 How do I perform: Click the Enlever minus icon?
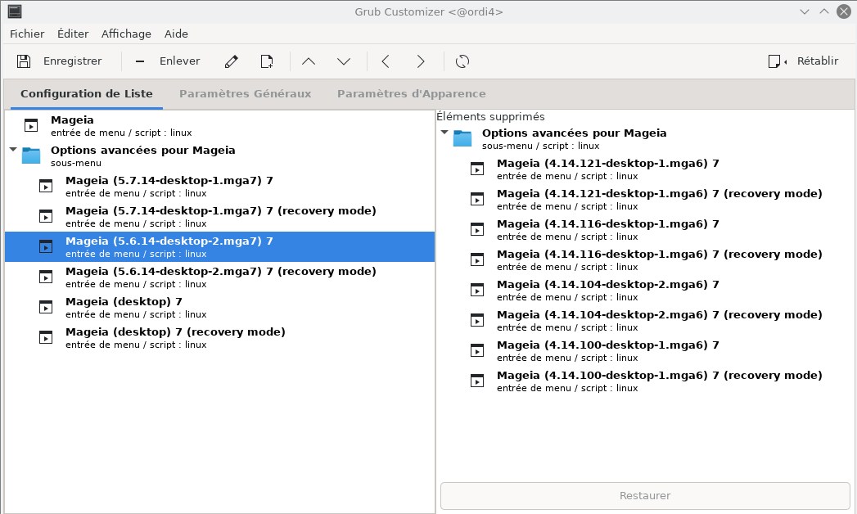[140, 61]
